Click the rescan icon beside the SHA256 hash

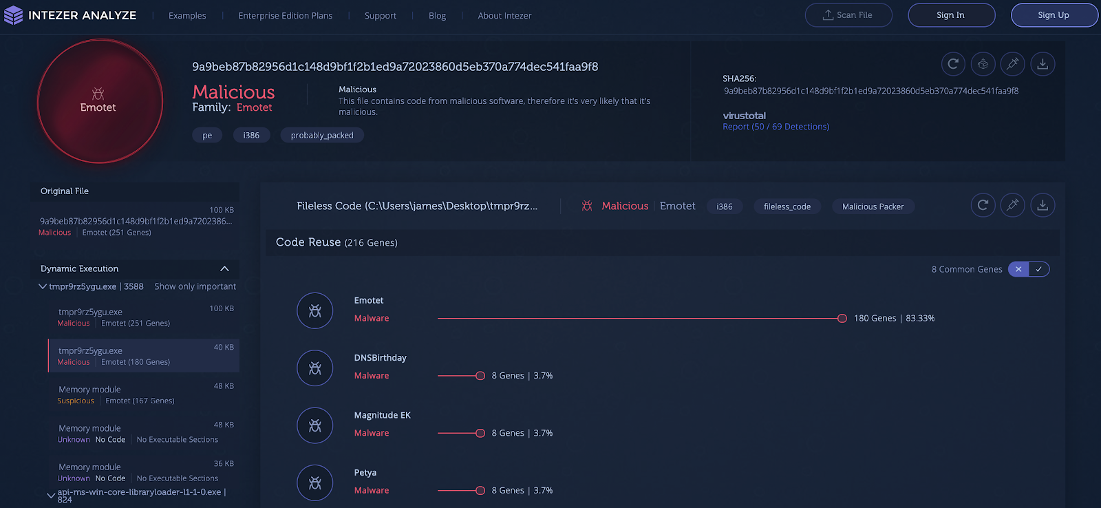tap(953, 64)
